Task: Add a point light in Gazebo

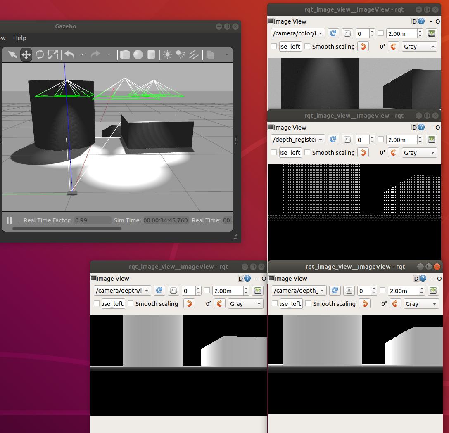Action: point(167,54)
